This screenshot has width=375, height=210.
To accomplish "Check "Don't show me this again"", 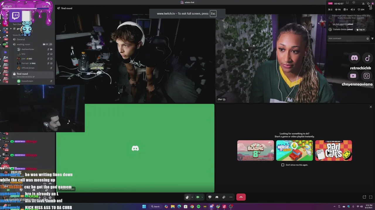I will pos(283,165).
